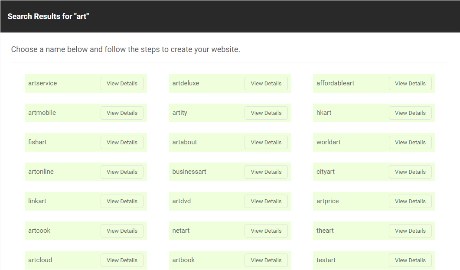Screen dimensions: 460x270
Task: Open details for artity
Action: (x=266, y=113)
